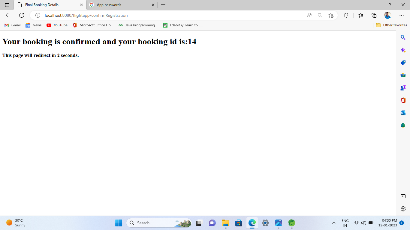Viewport: 410px width, 230px height.
Task: Open Microsoft Office Home bookmark
Action: click(93, 25)
